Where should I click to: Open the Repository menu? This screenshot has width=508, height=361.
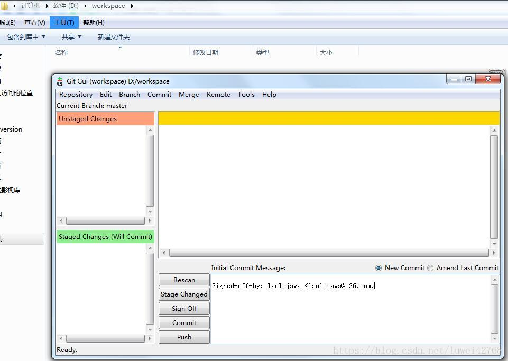pos(76,94)
